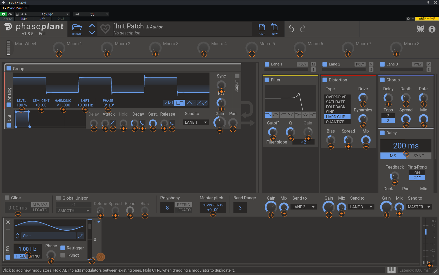
Task: Mute Lane 1 with M button
Action: (x=313, y=64)
